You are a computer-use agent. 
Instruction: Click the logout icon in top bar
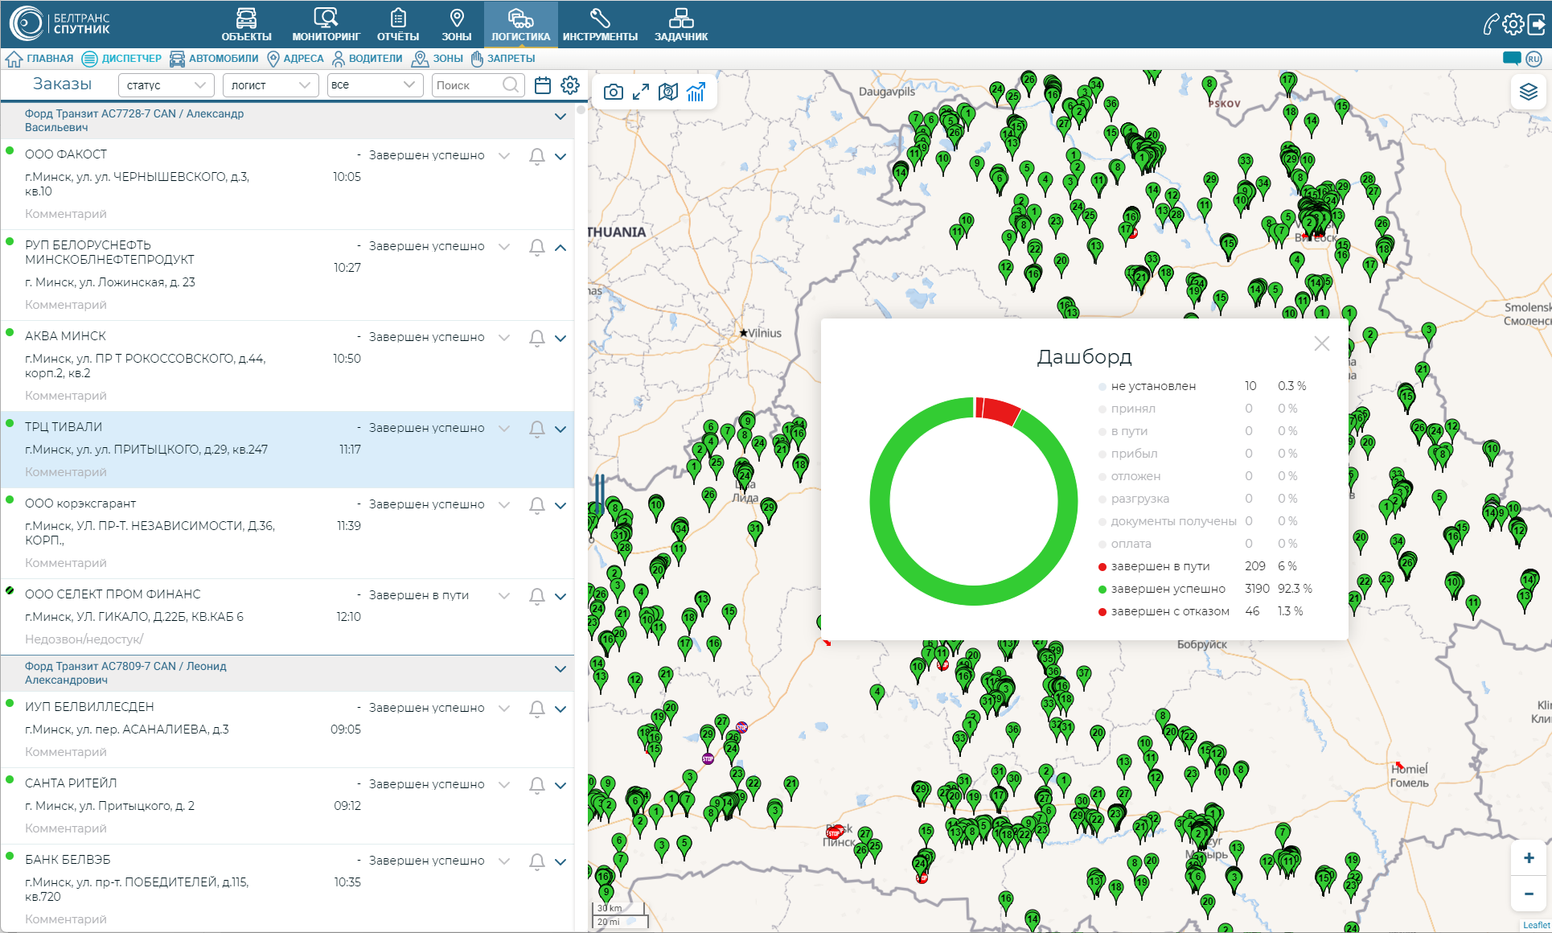(1536, 24)
